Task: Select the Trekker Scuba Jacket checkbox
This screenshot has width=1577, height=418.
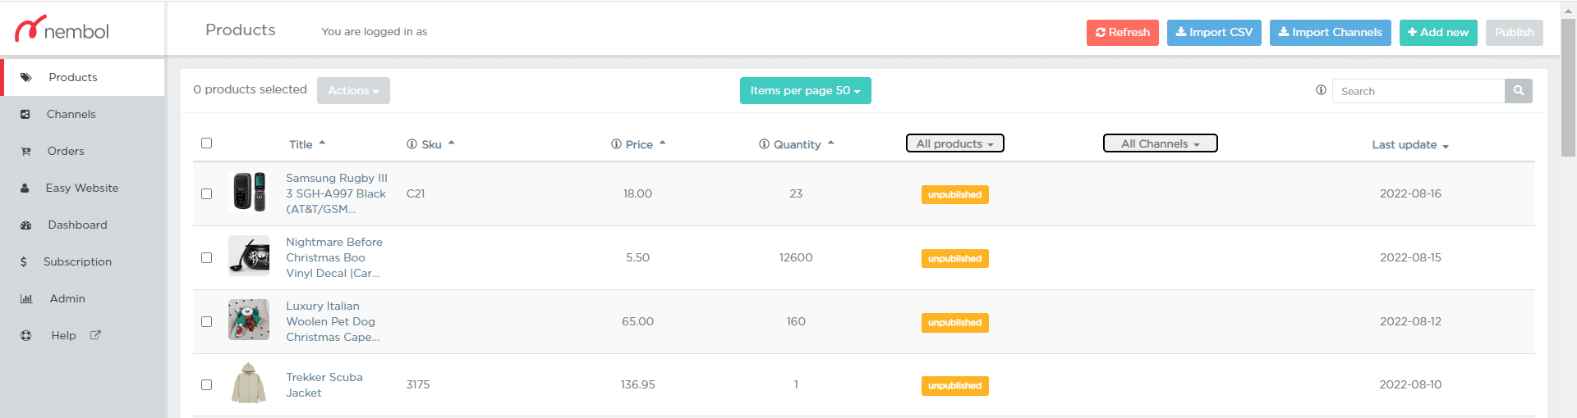Action: click(206, 385)
